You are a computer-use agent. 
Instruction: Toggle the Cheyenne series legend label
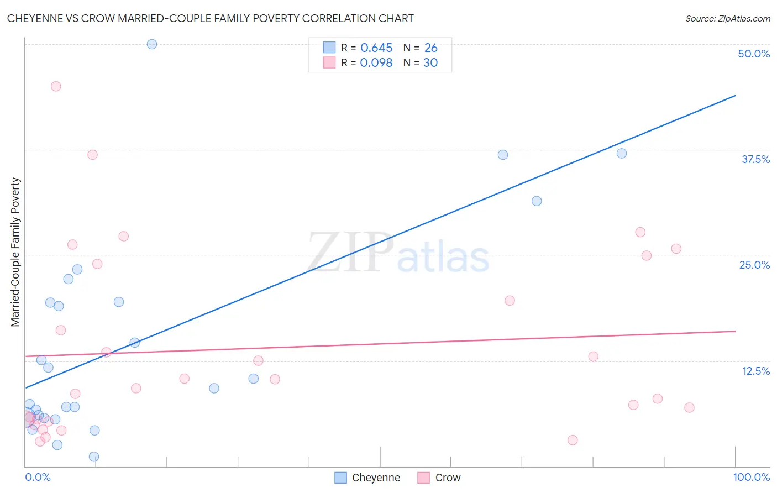tap(376, 478)
